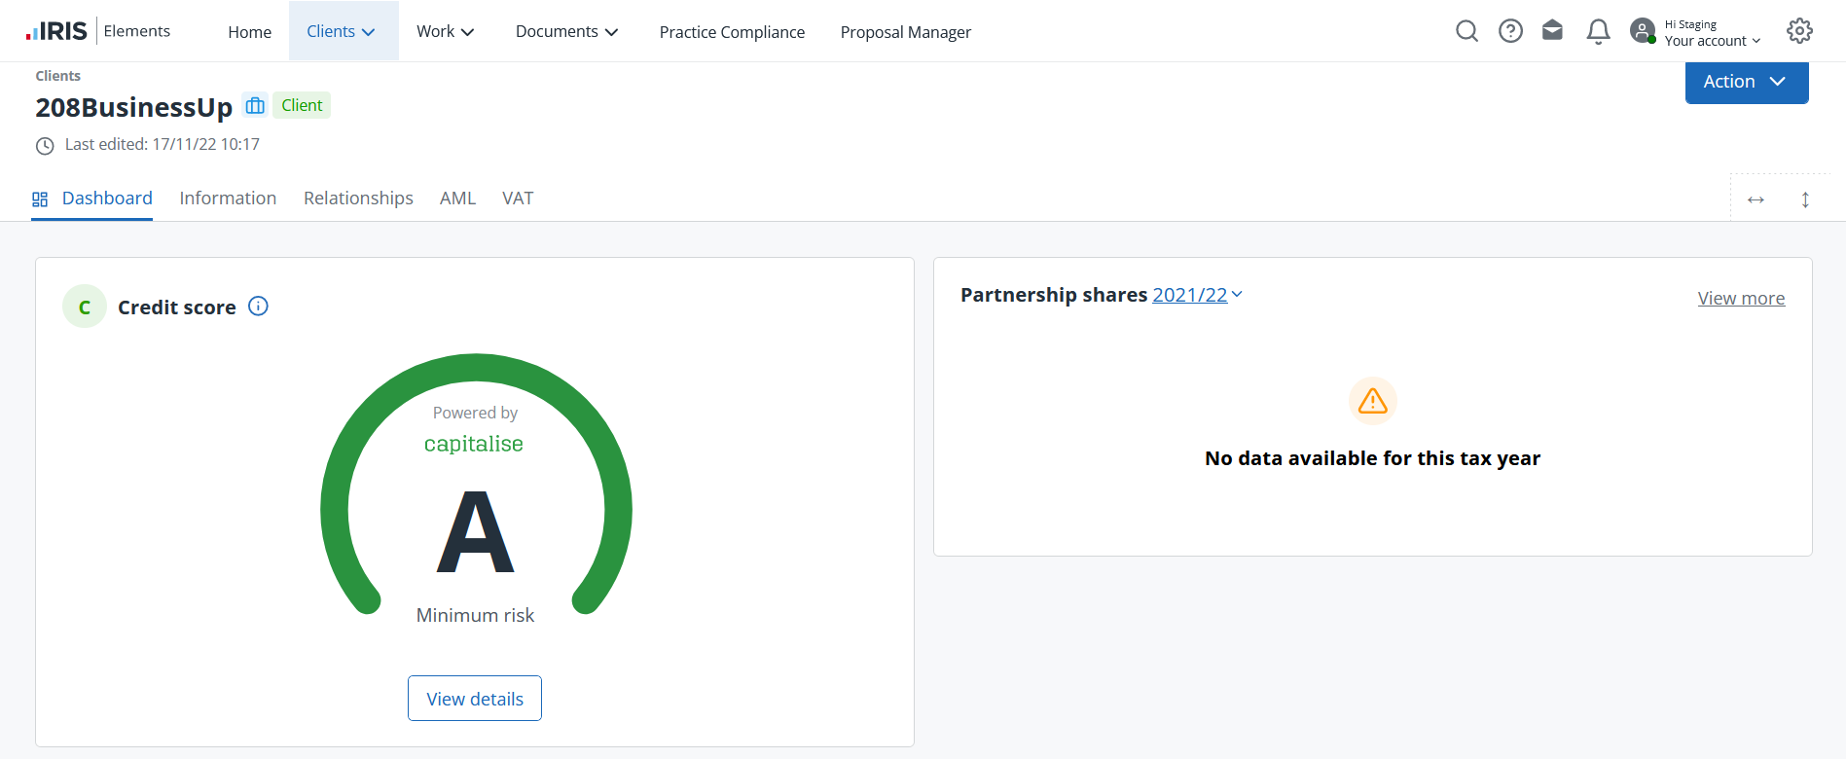Open the Documents dropdown menu
Screen dimensions: 1846x759
tap(566, 31)
